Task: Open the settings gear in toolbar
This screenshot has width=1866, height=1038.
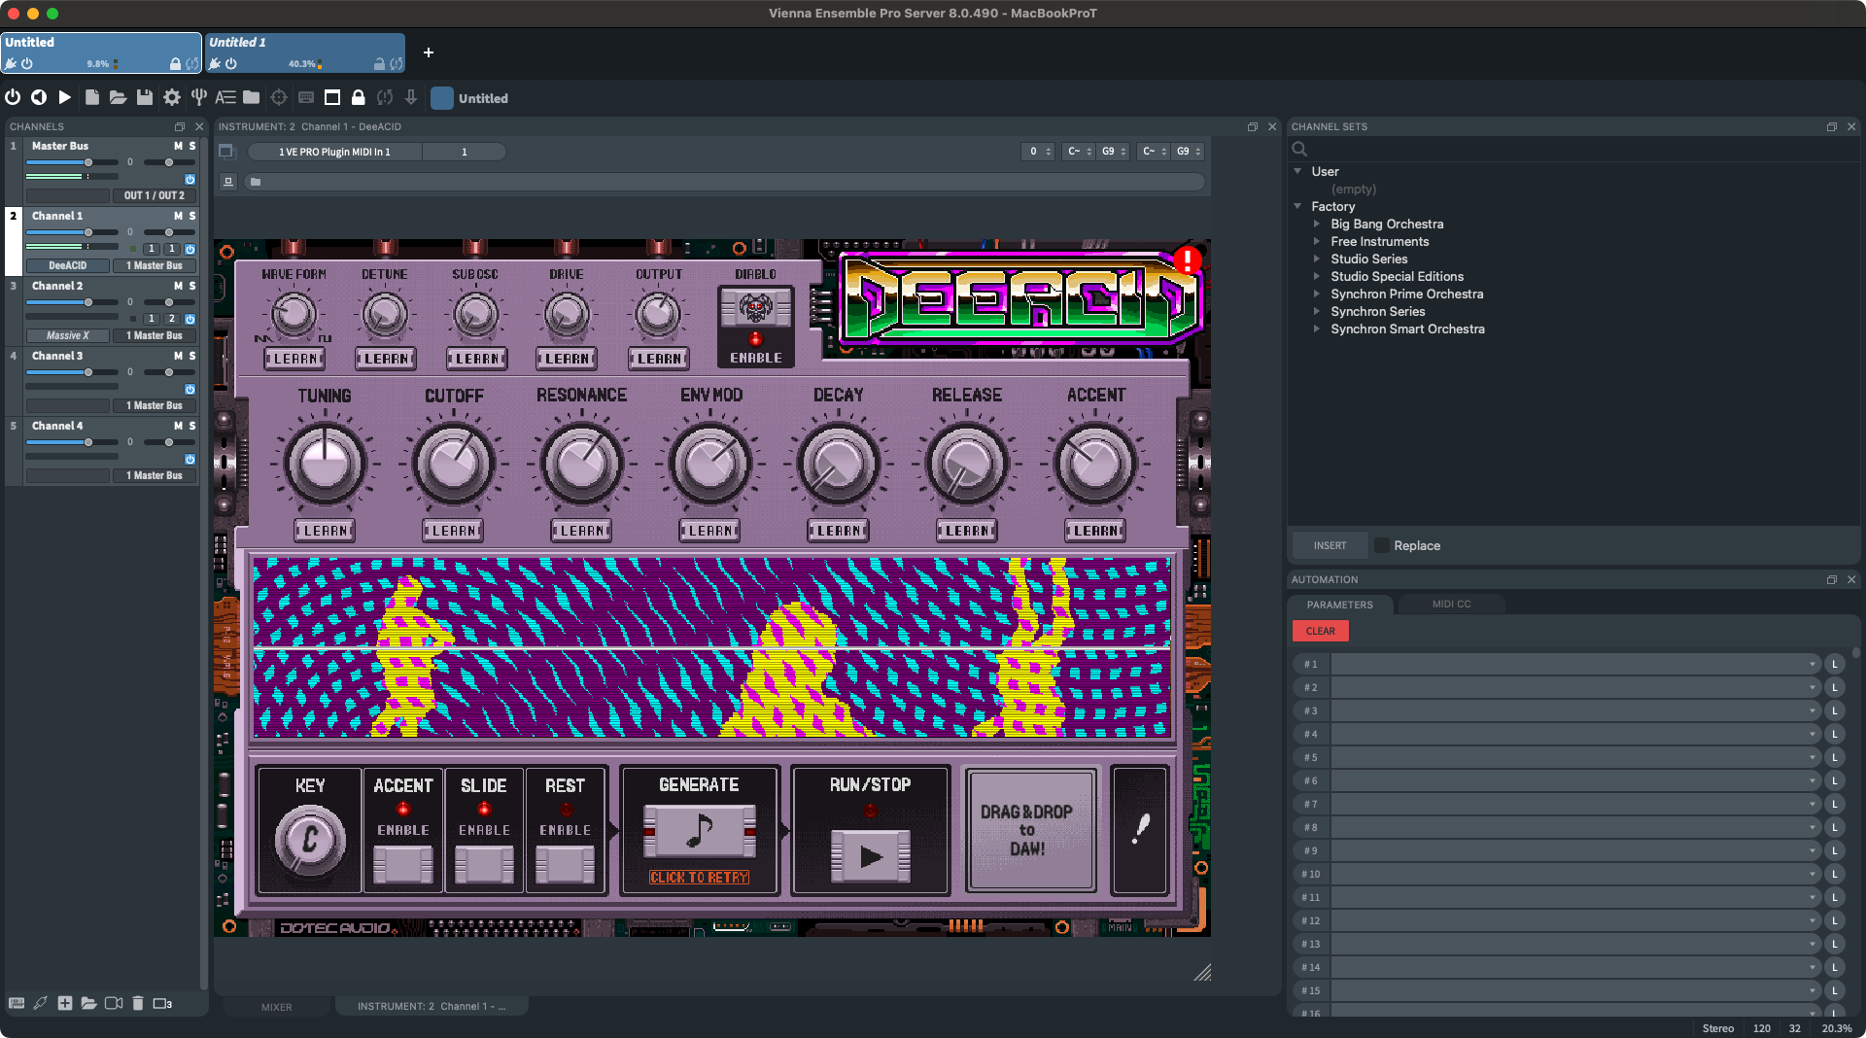Action: [172, 97]
